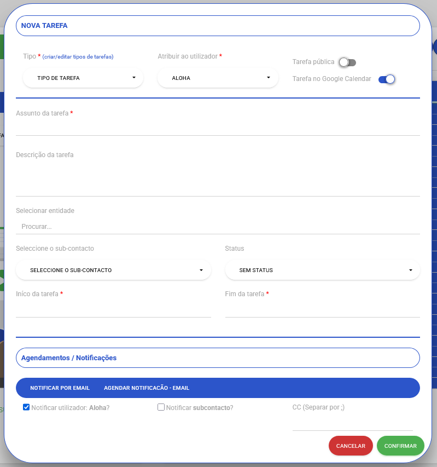This screenshot has height=467, width=437.
Task: Click the Procurar entity search field
Action: tap(218, 227)
